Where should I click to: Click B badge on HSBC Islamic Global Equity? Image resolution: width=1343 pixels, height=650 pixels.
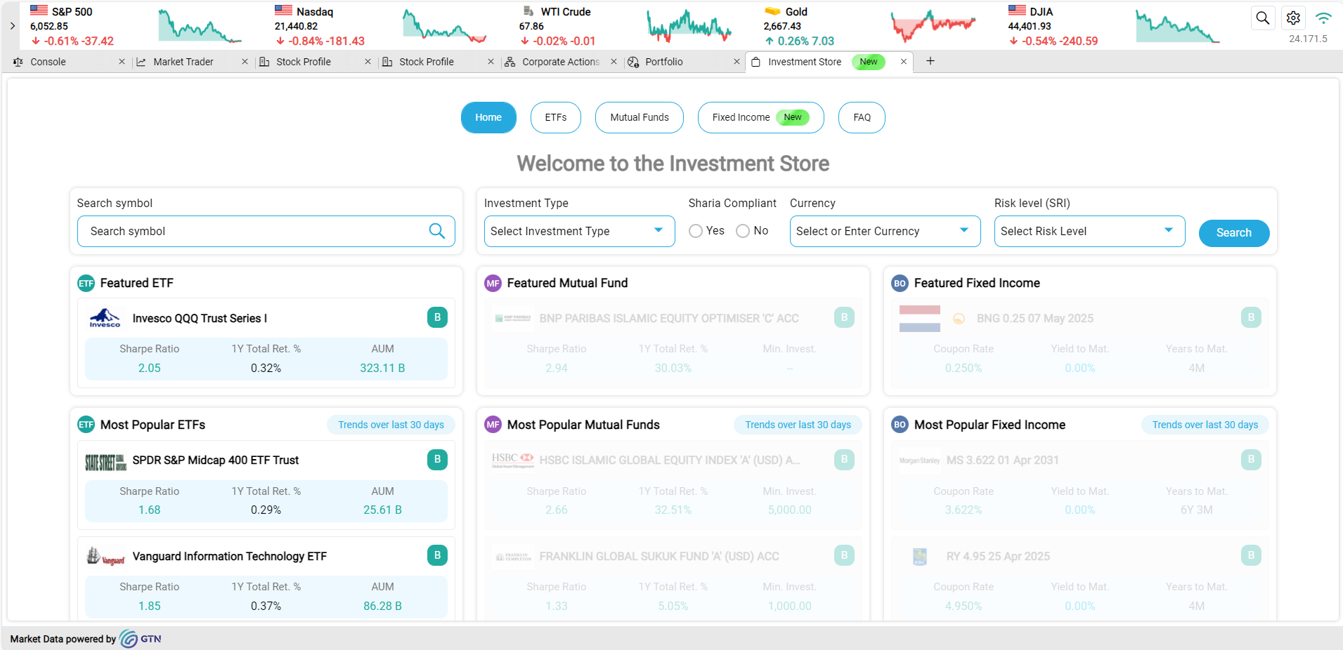click(x=844, y=460)
